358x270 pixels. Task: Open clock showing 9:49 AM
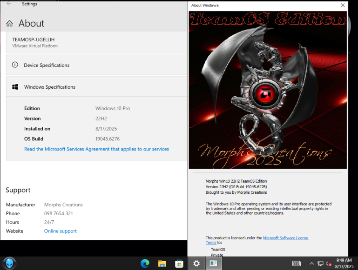click(344, 263)
